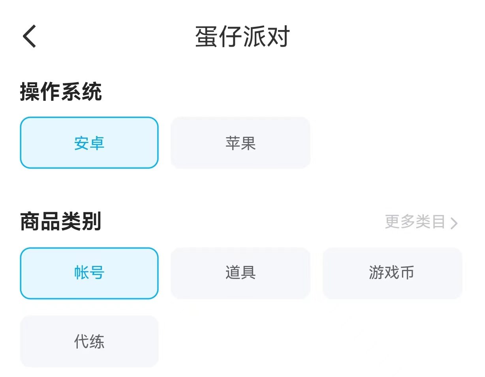This screenshot has height=377, width=485.
Task: Select the 道具 category chip
Action: 241,273
